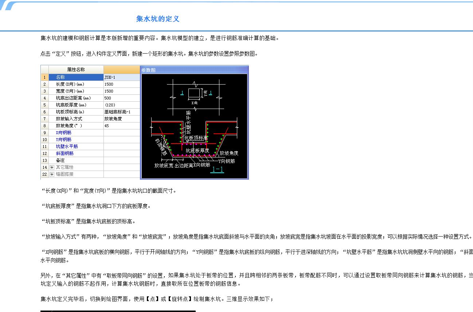Click the 备注 property row
This screenshot has width=473, height=312.
click(x=76, y=160)
